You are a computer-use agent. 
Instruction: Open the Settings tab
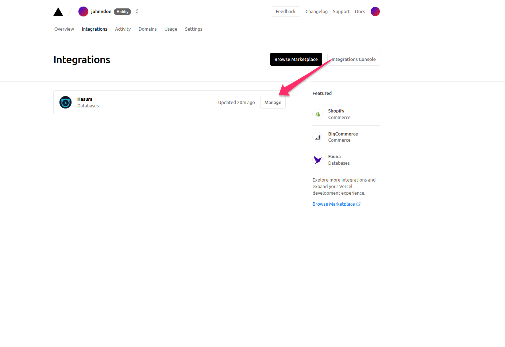tap(193, 29)
